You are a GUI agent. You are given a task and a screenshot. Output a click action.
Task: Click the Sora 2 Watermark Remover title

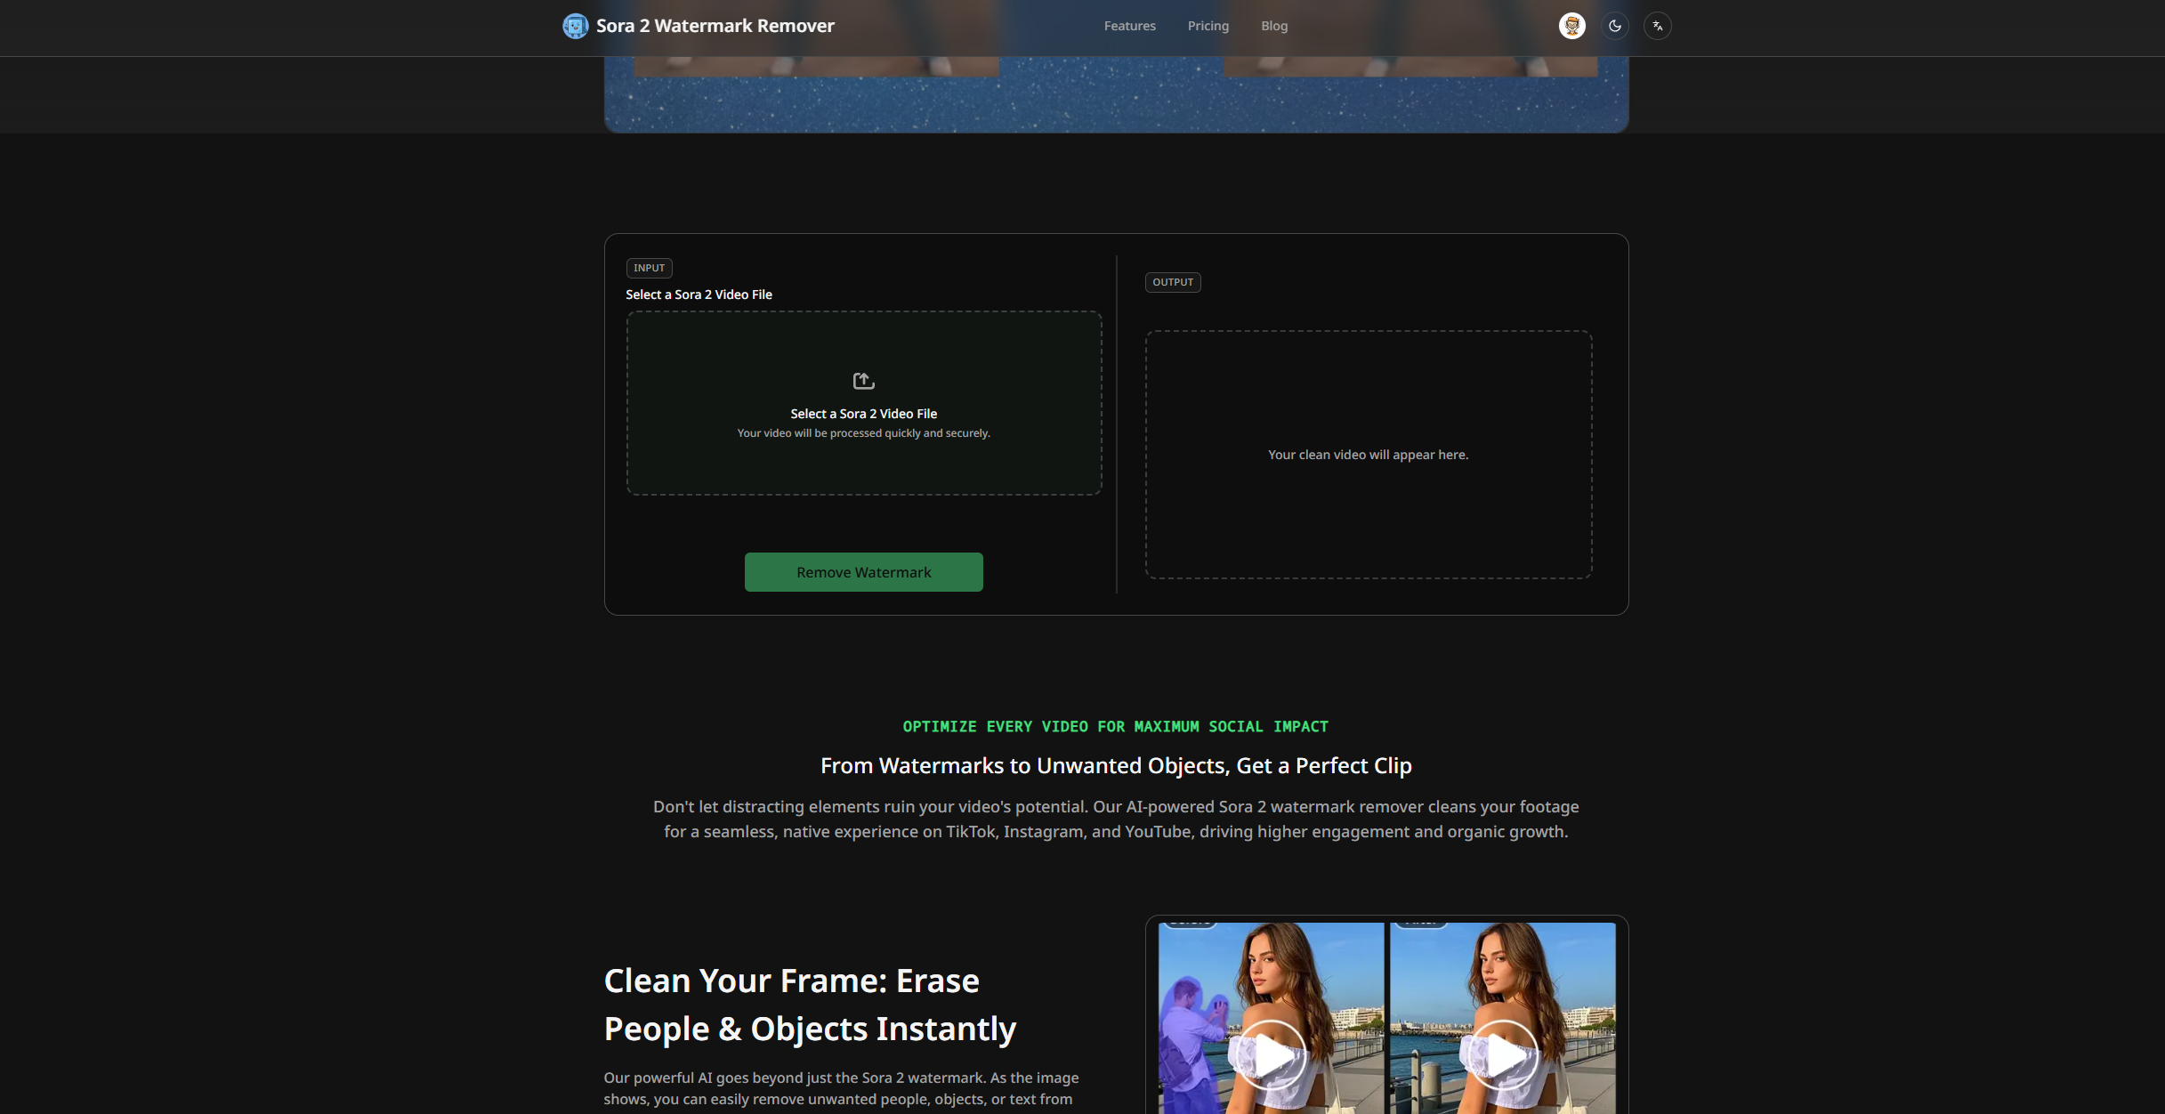point(715,26)
